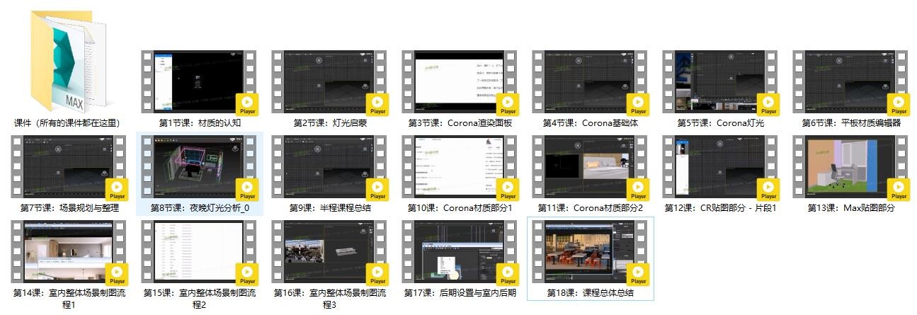Select the 第5节课:Corona灯光 video thumbnail

pos(720,82)
